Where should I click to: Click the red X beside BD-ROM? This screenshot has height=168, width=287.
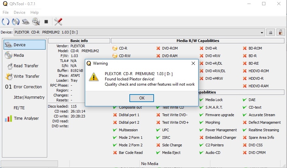(x=244, y=48)
